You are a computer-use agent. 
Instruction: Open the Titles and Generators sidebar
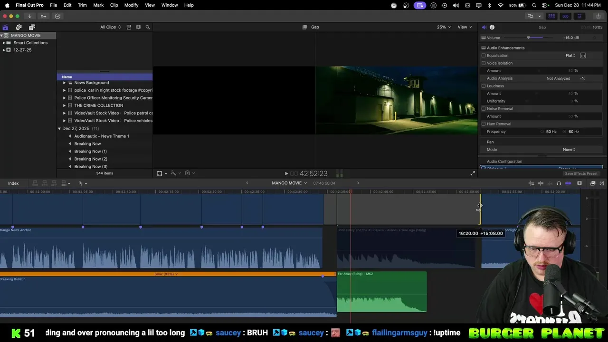click(32, 27)
